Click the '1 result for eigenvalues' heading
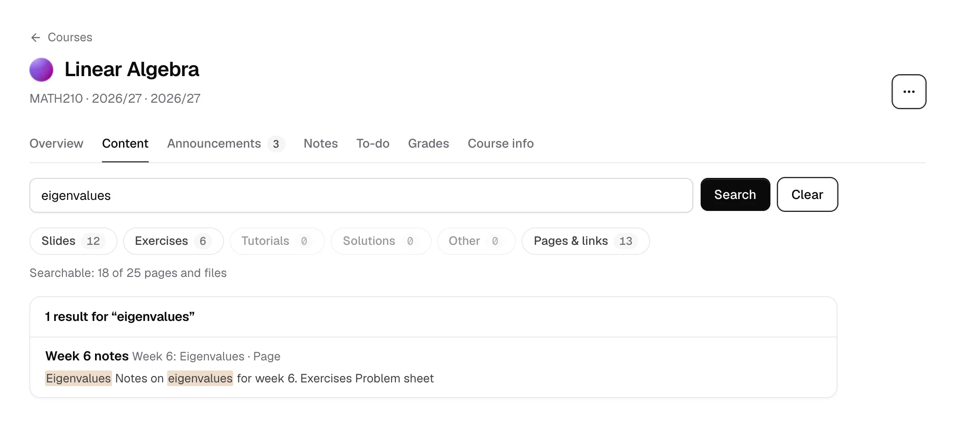This screenshot has width=955, height=431. [x=120, y=317]
